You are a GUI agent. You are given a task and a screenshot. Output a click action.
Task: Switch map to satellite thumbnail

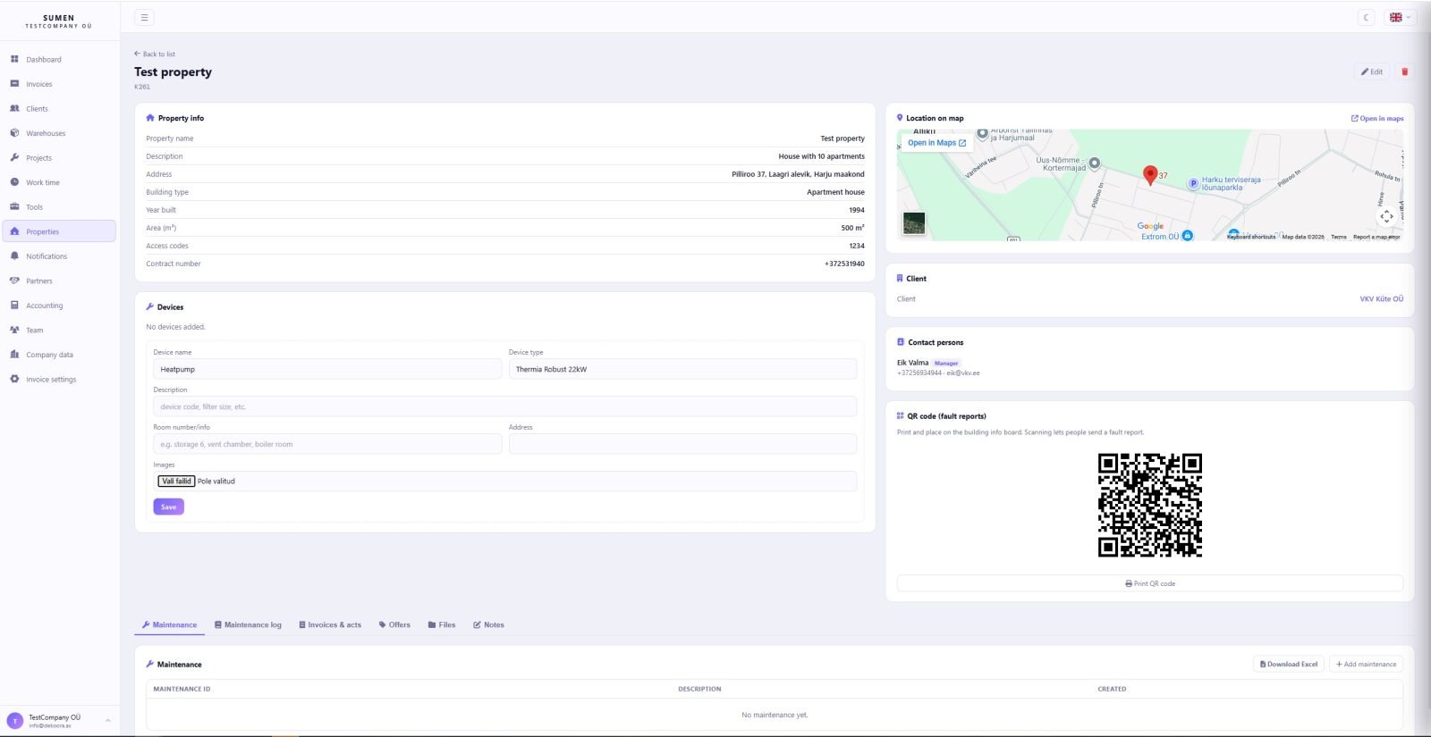click(x=914, y=223)
